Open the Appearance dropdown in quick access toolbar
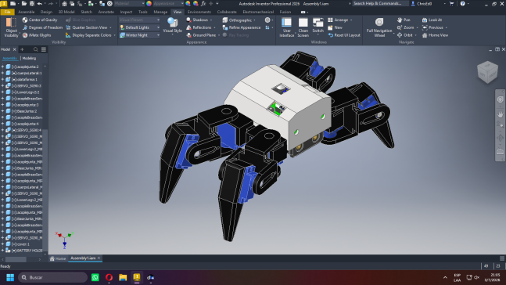This screenshot has width=506, height=285. click(168, 4)
